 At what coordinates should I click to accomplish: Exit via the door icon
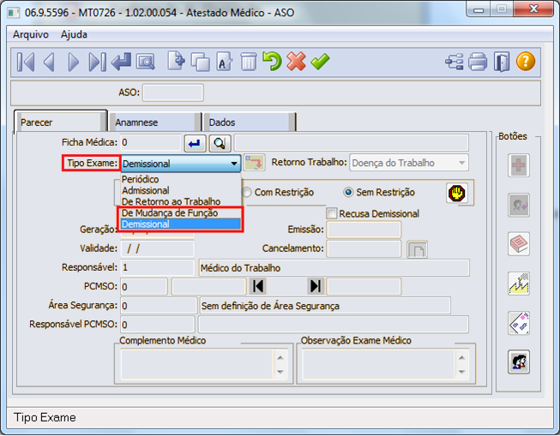coord(502,62)
